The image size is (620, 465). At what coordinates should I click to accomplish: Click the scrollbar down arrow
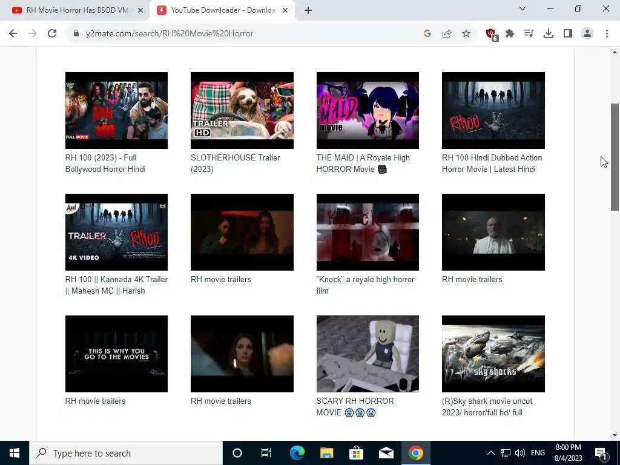[x=615, y=435]
